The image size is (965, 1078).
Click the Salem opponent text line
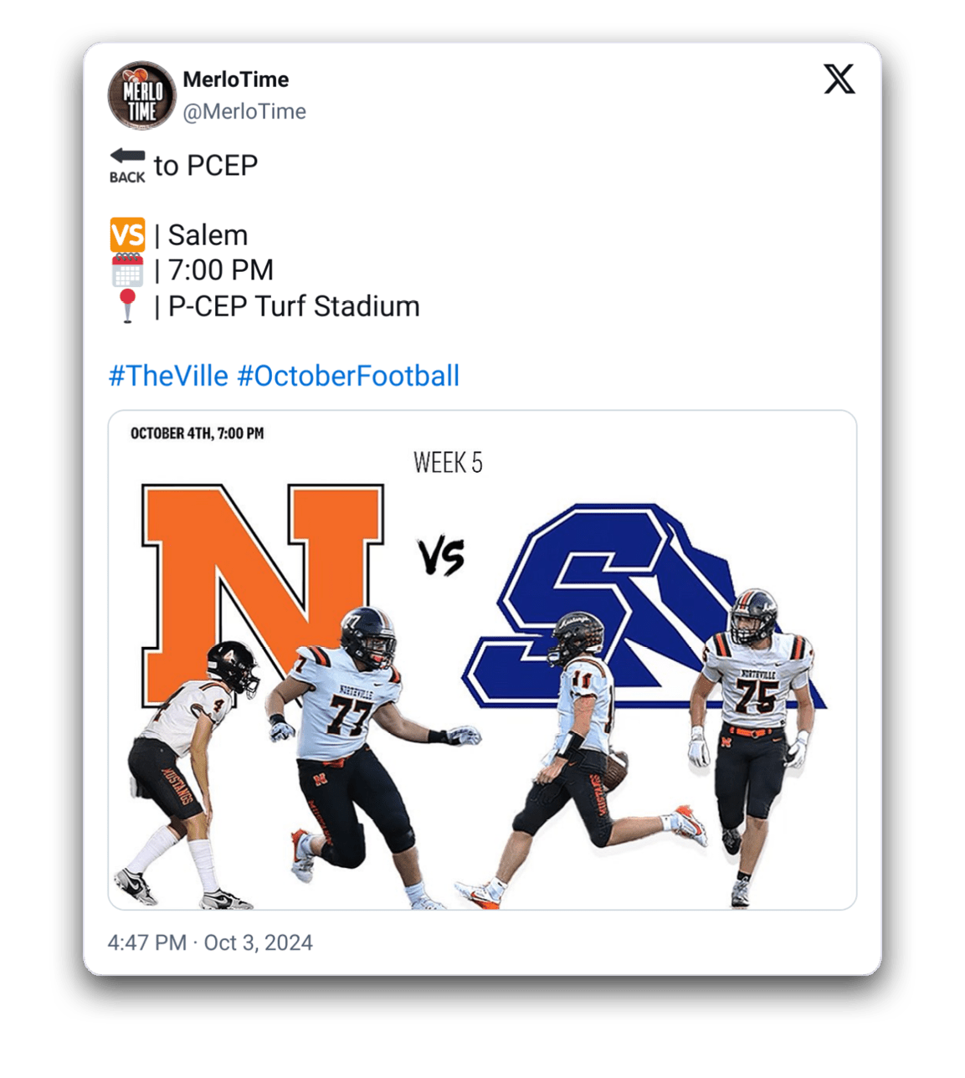[208, 236]
